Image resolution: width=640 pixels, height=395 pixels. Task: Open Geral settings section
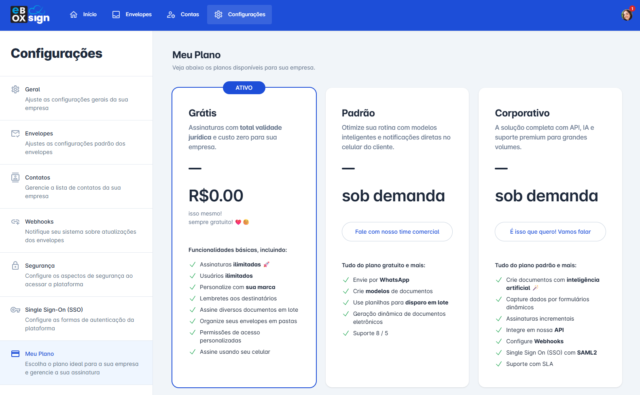click(76, 98)
